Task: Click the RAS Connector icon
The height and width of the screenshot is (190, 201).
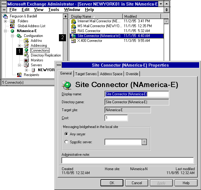Action: [73, 31]
